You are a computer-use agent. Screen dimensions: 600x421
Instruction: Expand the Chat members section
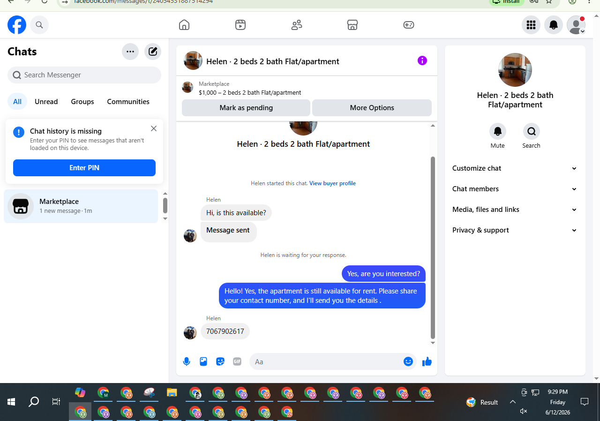click(515, 189)
